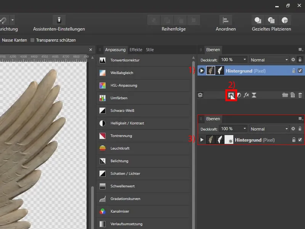This screenshot has width=305, height=229.
Task: Open the adjustments half-circle icon in Ebenen toolbar
Action: [239, 95]
